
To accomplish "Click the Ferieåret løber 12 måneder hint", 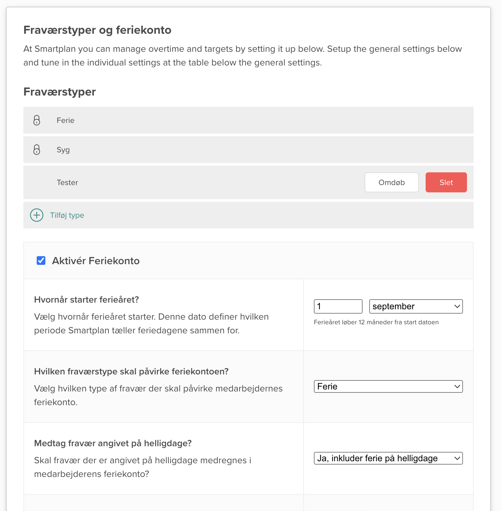I will (x=376, y=322).
